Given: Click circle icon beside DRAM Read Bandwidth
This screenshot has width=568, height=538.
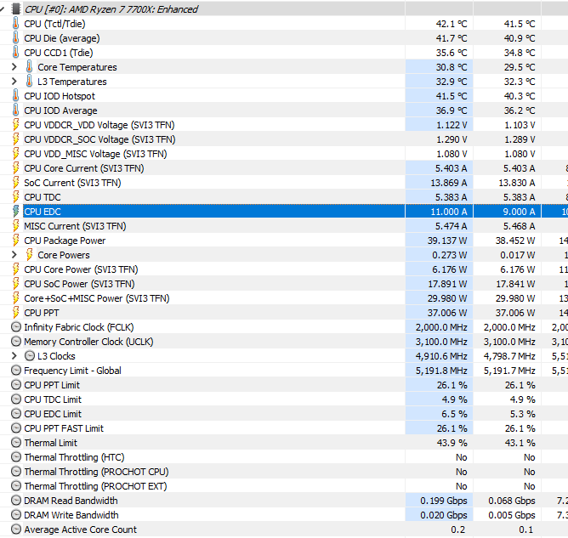Looking at the screenshot, I should tap(16, 501).
